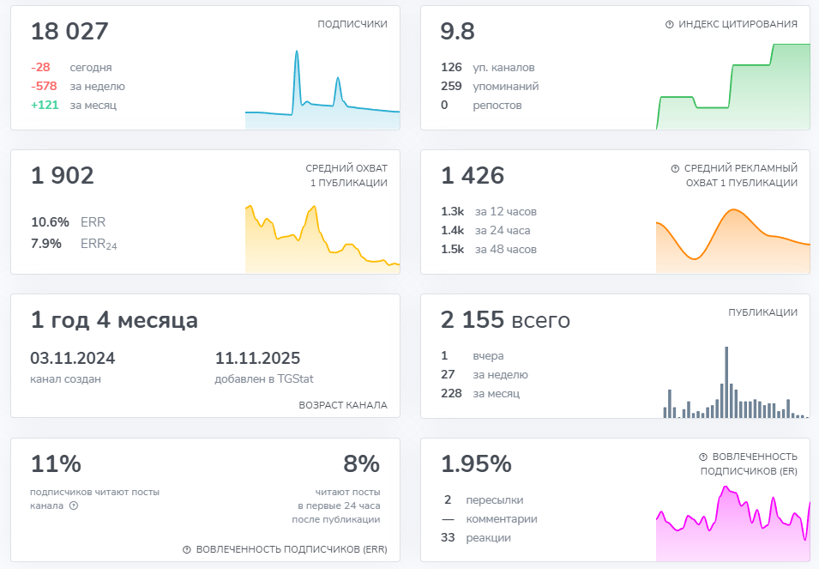This screenshot has height=569, width=819.
Task: Open the subscribers blue line chart
Action: 322,88
